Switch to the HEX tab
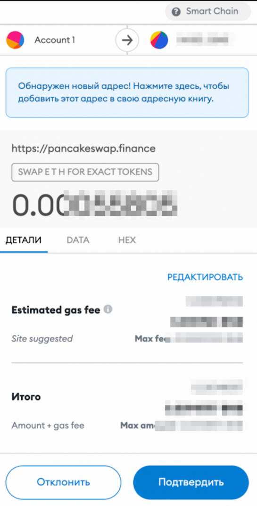Viewport: 257px width, 506px height. tap(127, 240)
